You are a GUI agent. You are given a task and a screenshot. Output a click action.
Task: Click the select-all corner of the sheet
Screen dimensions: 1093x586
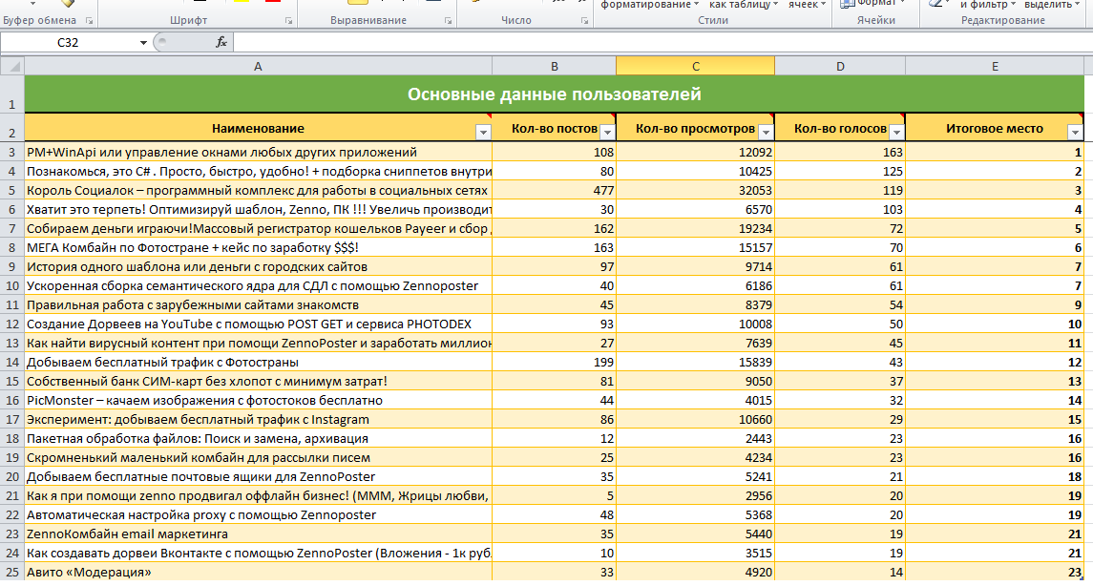pyautogui.click(x=12, y=66)
